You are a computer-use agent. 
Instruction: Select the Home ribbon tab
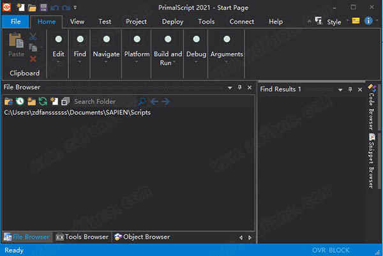(47, 22)
